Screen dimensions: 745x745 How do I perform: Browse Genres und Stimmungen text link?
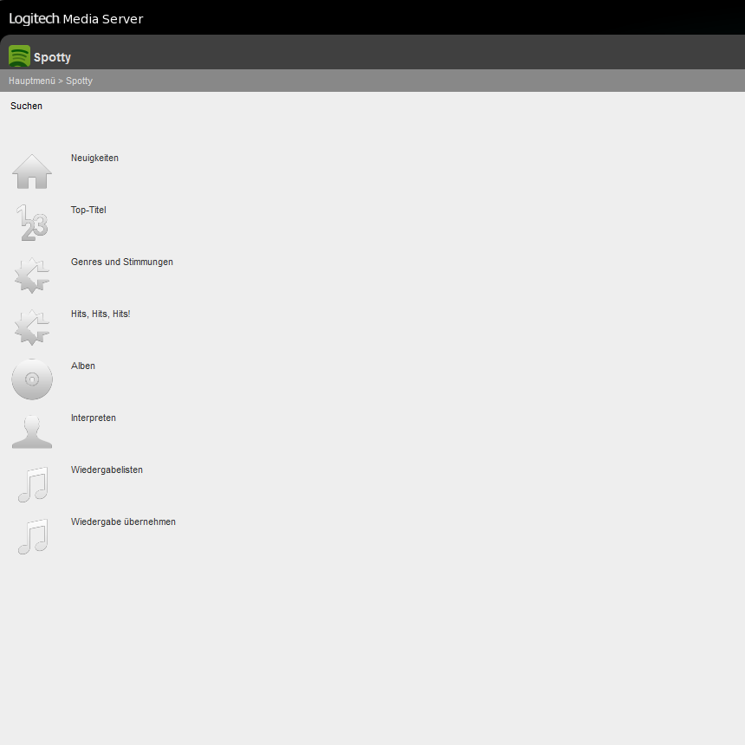point(121,262)
